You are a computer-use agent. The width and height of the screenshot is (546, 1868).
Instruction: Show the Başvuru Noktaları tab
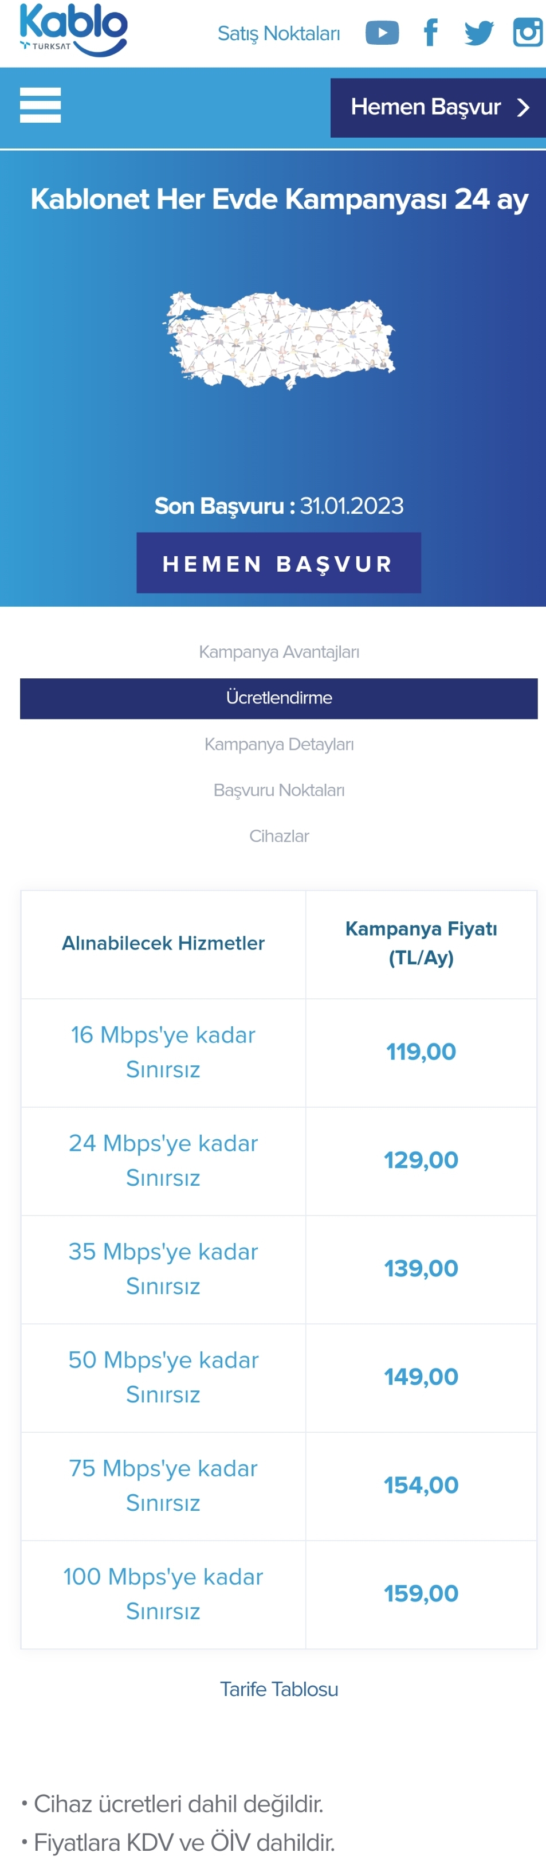point(279,790)
